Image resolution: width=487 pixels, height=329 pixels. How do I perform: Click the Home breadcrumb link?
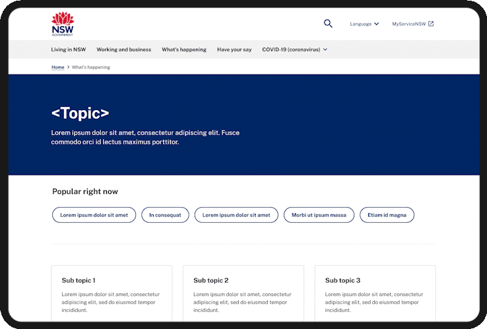(x=58, y=67)
